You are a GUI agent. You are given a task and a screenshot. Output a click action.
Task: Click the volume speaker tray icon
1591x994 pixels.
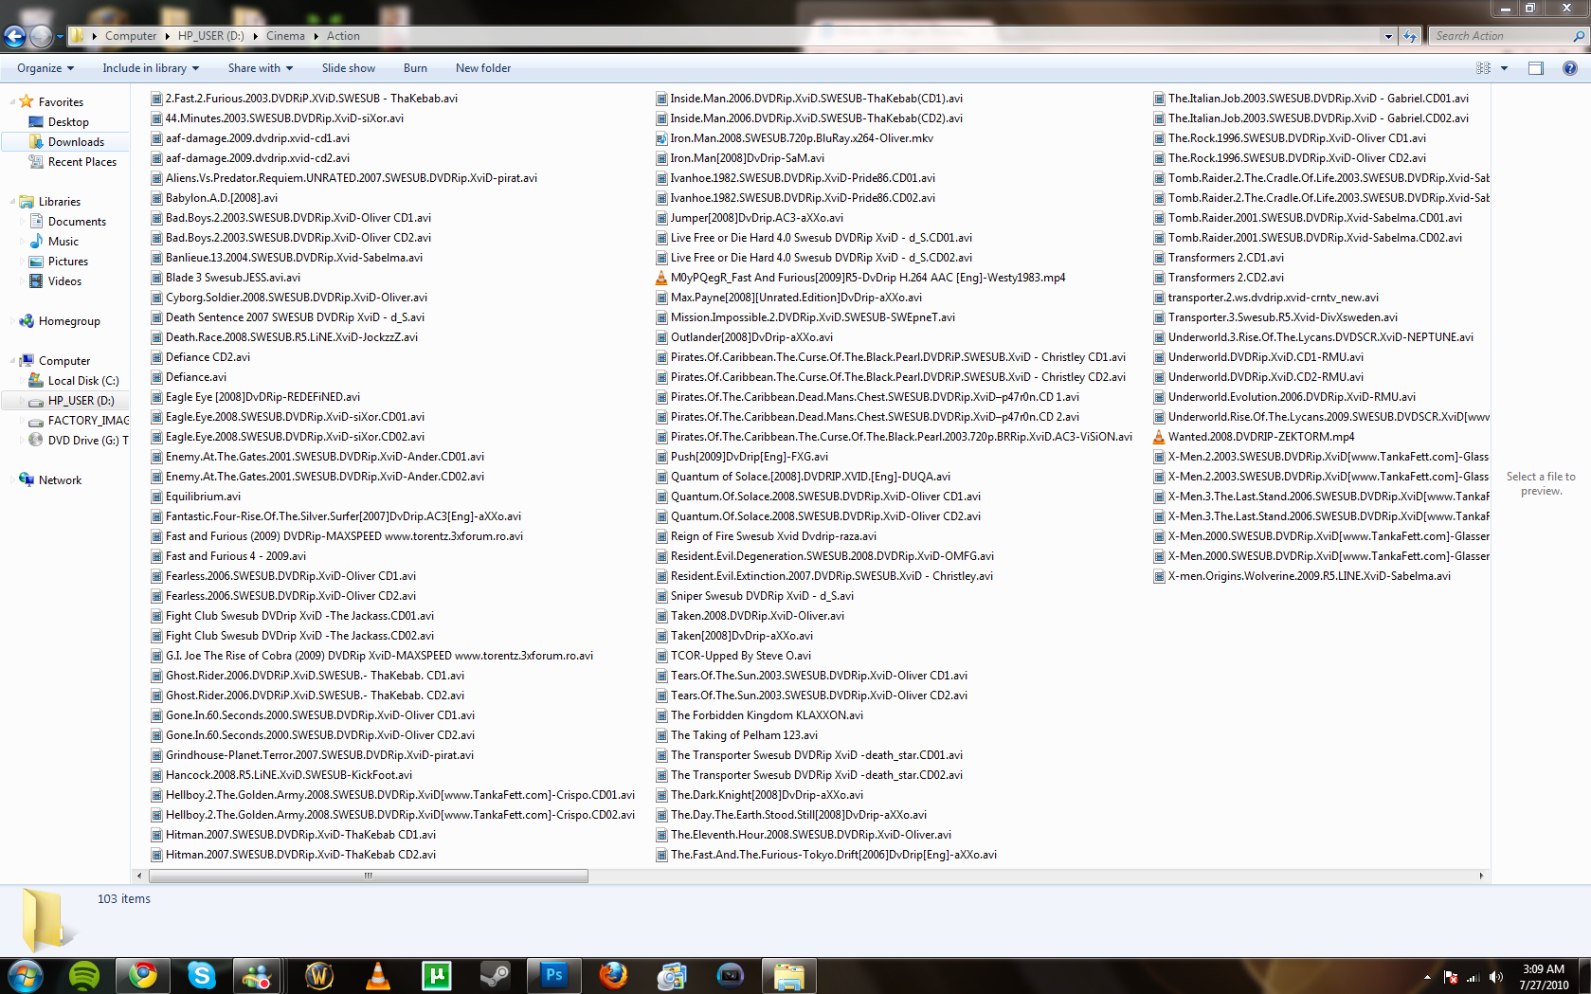pyautogui.click(x=1496, y=977)
